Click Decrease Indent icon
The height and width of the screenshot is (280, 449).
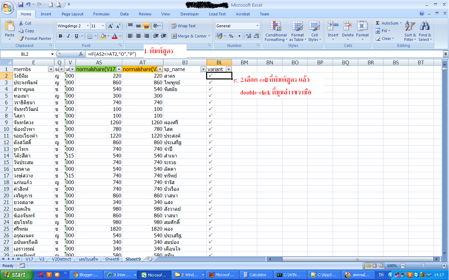[156, 36]
